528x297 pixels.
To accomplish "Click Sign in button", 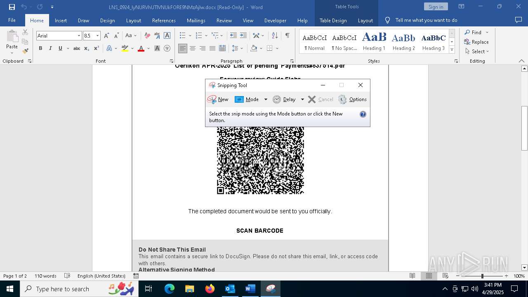I will coord(436,7).
